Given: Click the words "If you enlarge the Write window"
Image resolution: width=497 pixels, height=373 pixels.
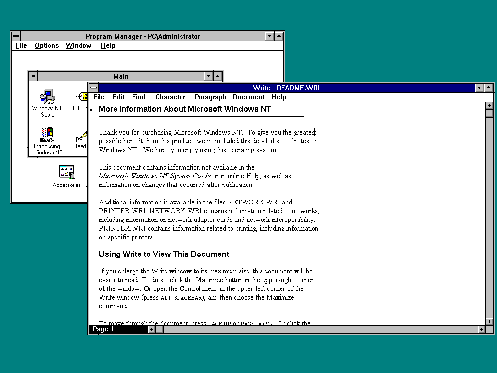Looking at the screenshot, I should point(146,271).
